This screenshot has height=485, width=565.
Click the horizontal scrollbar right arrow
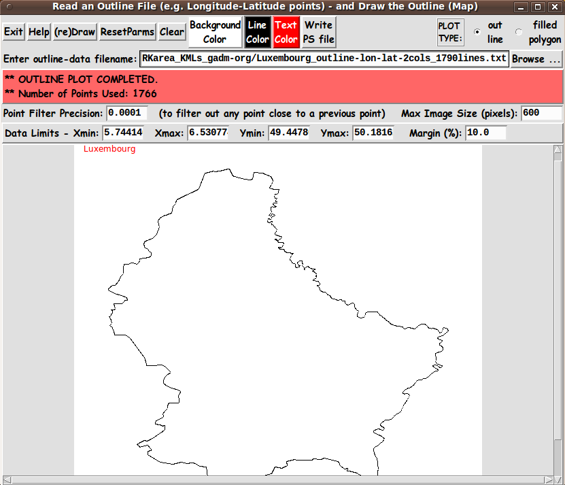click(x=549, y=480)
